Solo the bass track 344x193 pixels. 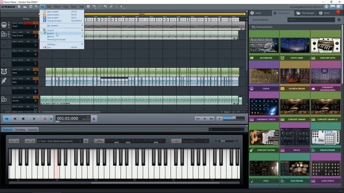(x=15, y=79)
